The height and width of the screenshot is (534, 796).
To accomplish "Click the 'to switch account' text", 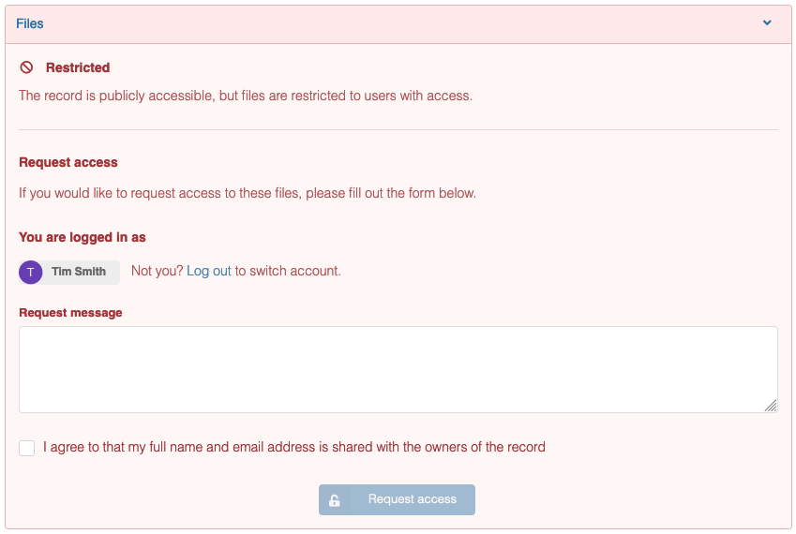I will 288,272.
